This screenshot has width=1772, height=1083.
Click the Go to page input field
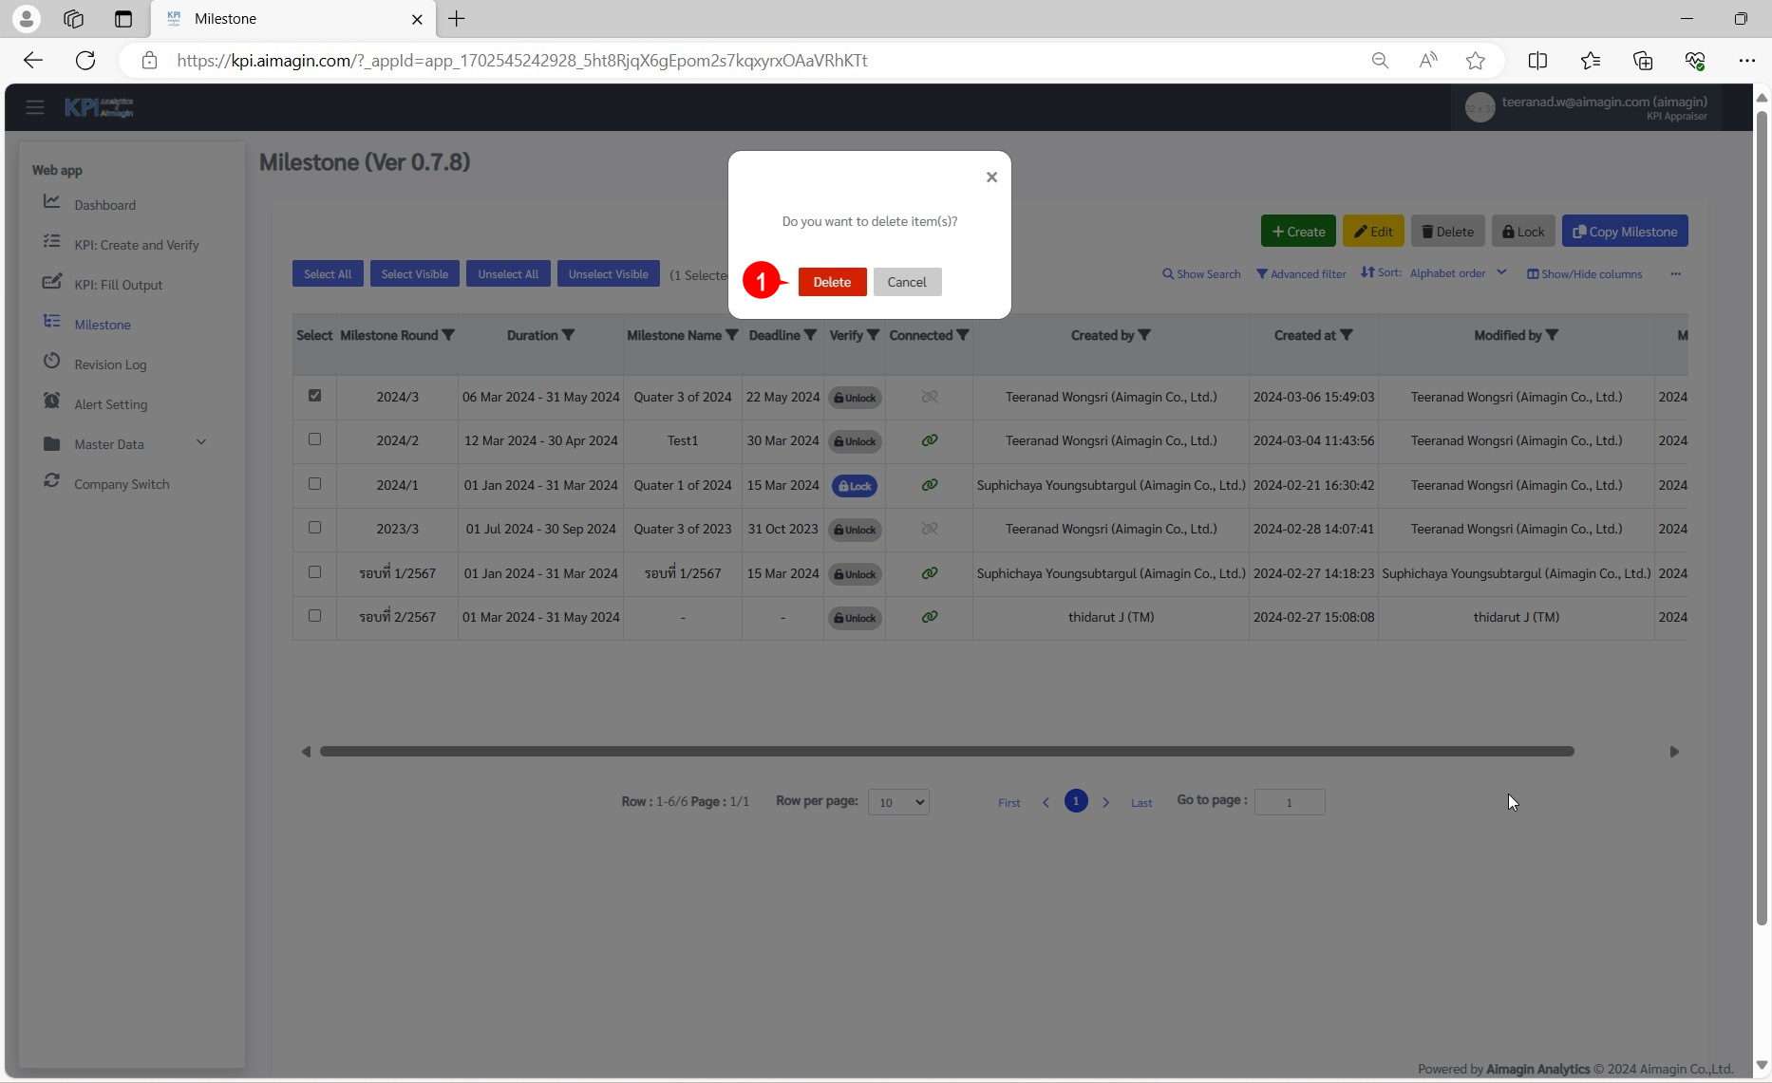pyautogui.click(x=1289, y=802)
